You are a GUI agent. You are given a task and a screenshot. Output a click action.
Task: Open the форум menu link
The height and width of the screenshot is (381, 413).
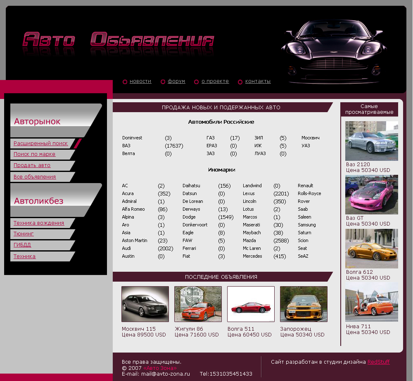click(x=176, y=81)
